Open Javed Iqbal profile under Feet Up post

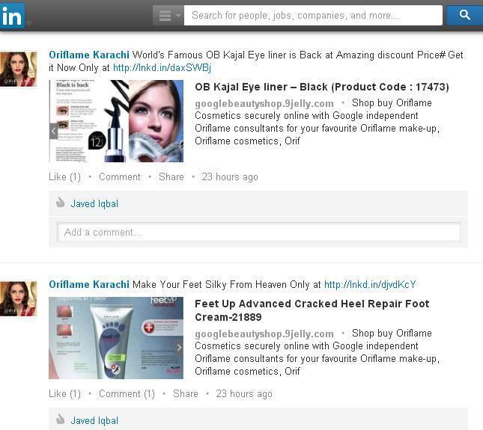click(94, 420)
